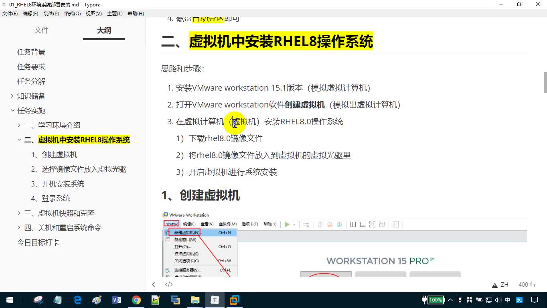Click the Typora taskbar icon
Screen dimensions: 547x308
215,300
